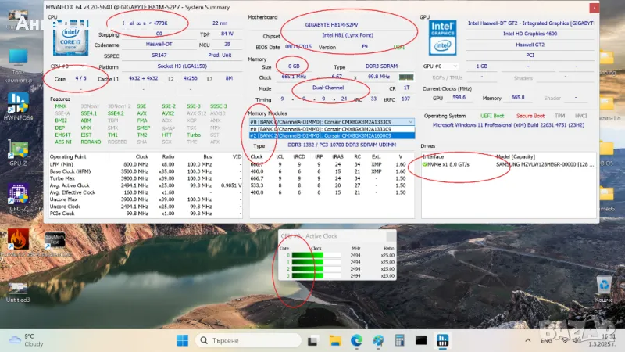The height and width of the screenshot is (352, 625).
Task: Click the NVMe x1 8.0 GT/s drive entry
Action: pyautogui.click(x=455, y=164)
